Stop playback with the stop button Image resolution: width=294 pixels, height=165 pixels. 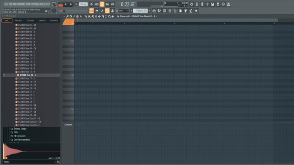coord(71,4)
